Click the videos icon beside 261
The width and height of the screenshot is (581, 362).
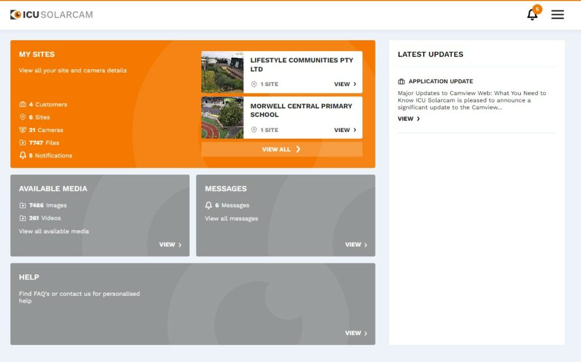[23, 218]
